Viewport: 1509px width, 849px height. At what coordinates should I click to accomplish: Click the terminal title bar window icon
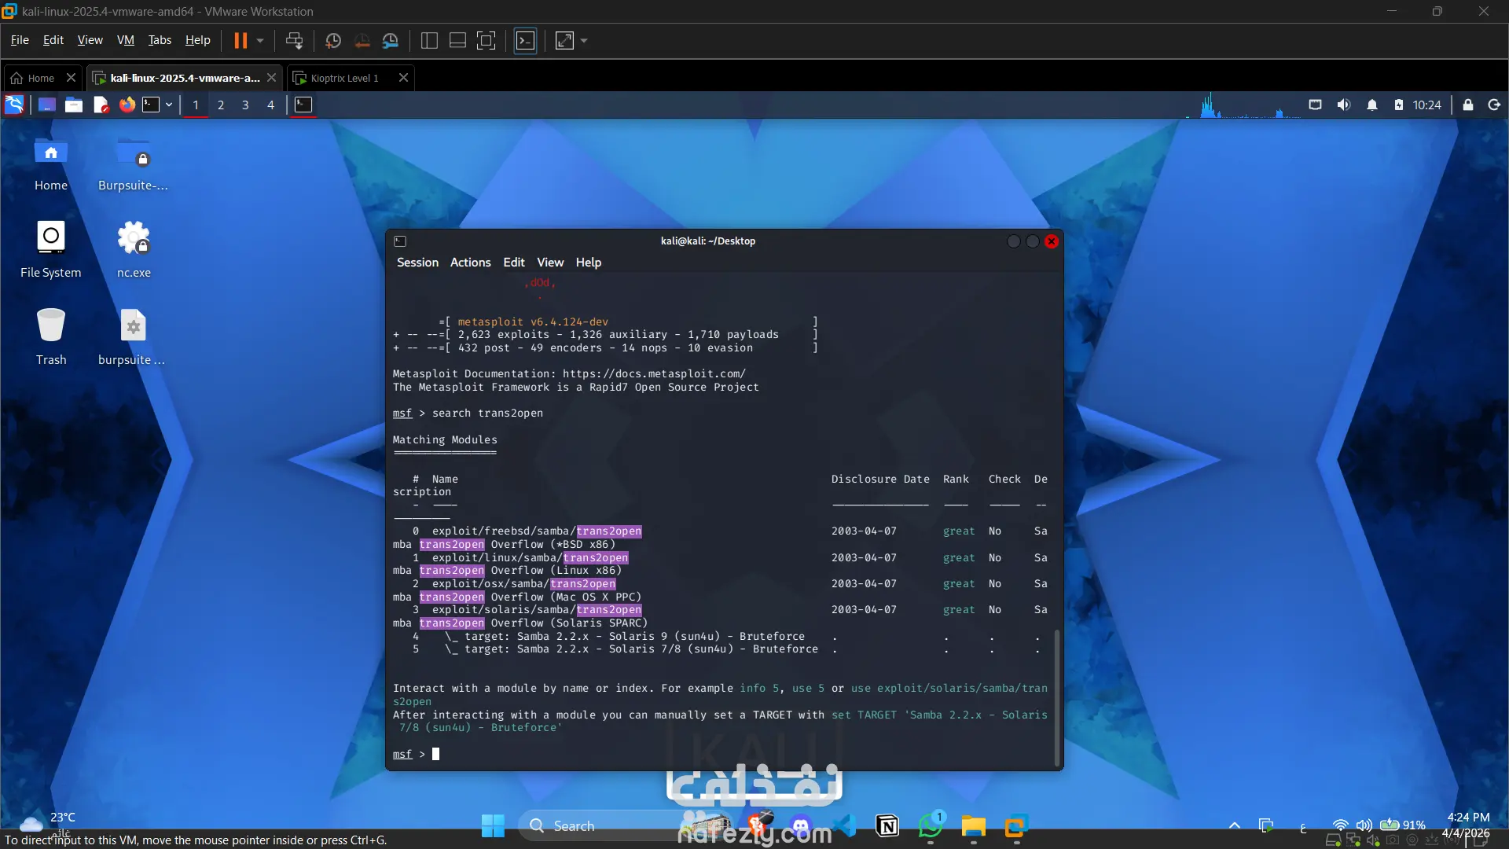click(400, 241)
